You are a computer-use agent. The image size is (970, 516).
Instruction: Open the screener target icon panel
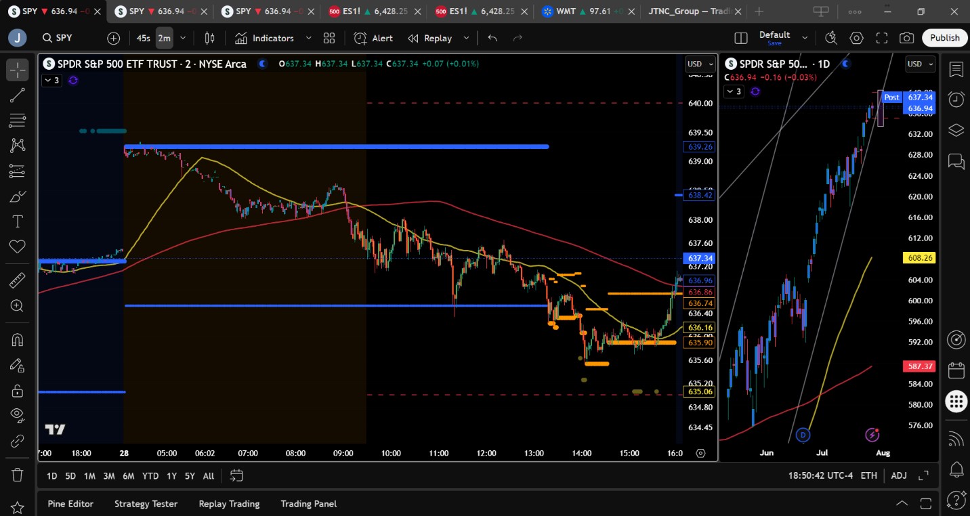[956, 339]
